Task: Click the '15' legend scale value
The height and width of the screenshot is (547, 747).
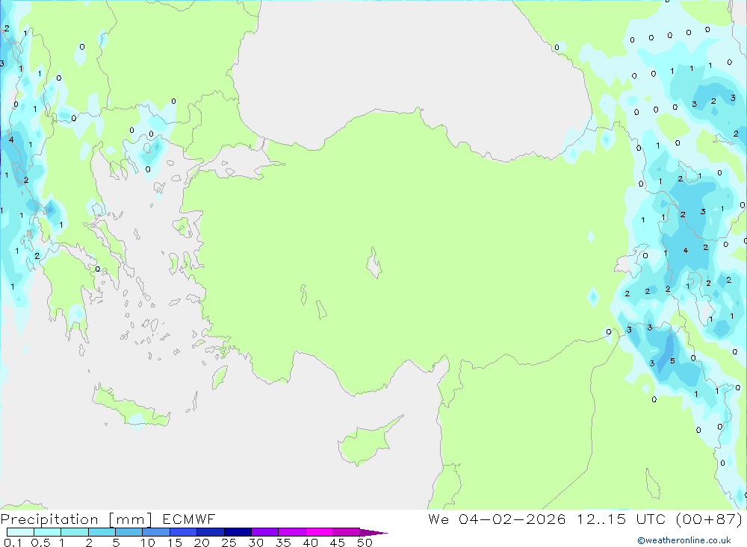Action: [x=175, y=543]
